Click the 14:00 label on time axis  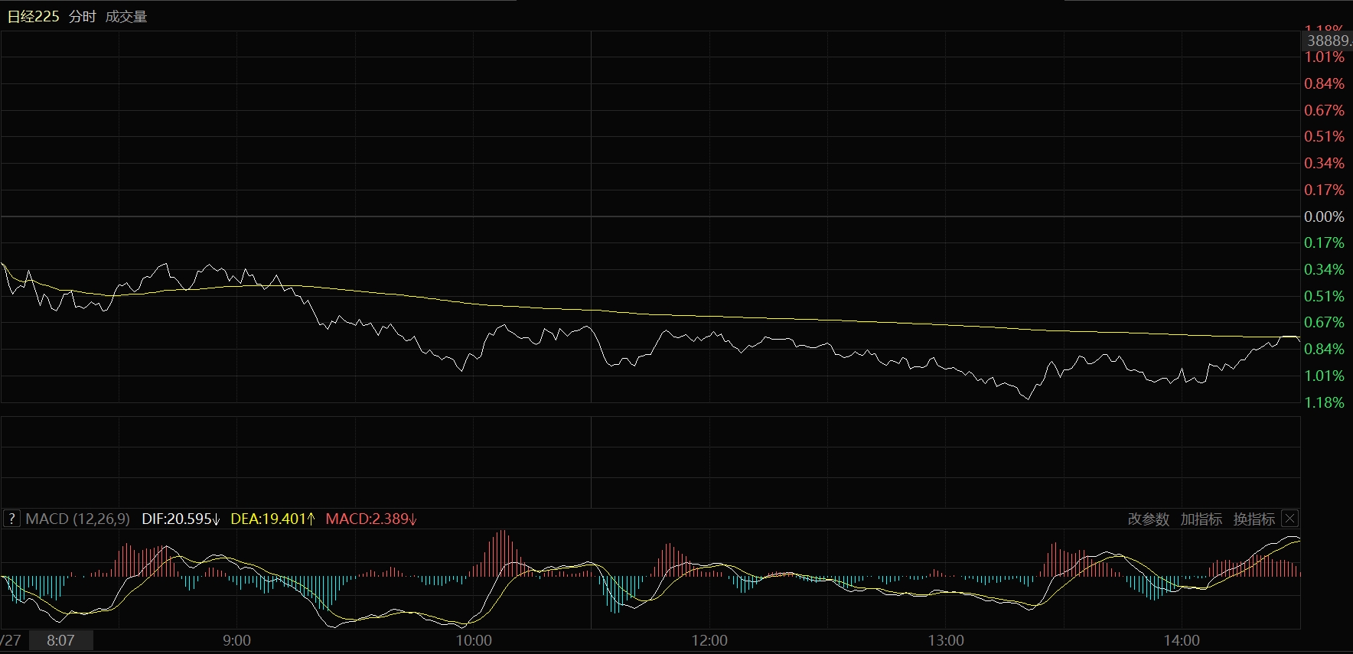point(1182,640)
